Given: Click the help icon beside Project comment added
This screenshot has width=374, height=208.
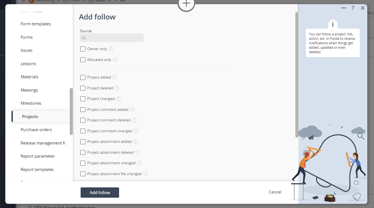Looking at the screenshot, I should point(132,110).
